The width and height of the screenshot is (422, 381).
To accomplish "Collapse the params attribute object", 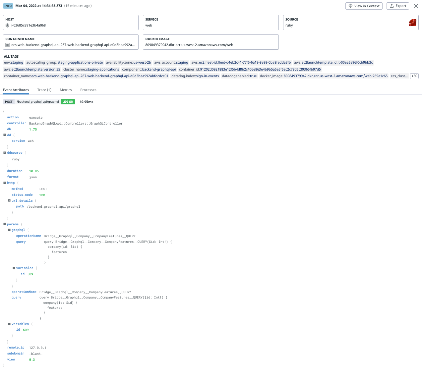I will click(x=4, y=224).
